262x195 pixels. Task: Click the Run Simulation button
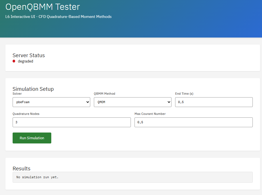click(32, 138)
